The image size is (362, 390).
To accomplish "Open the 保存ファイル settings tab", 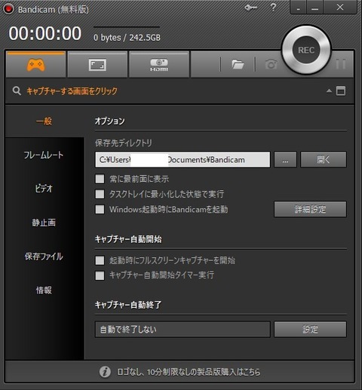I will [x=44, y=256].
